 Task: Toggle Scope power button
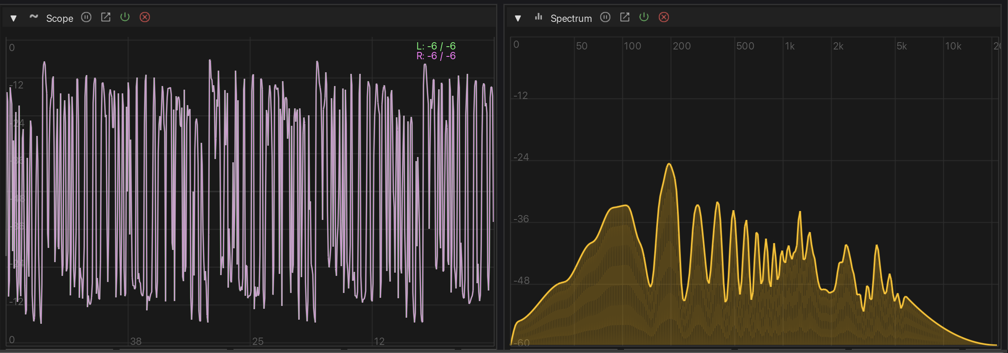click(x=125, y=17)
